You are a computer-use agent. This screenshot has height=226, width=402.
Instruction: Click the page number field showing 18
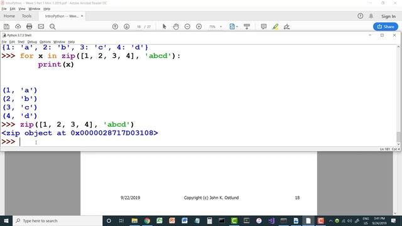[x=139, y=26]
